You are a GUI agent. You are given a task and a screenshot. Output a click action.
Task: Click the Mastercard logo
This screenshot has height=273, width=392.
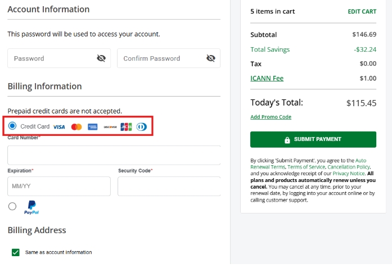click(x=76, y=127)
